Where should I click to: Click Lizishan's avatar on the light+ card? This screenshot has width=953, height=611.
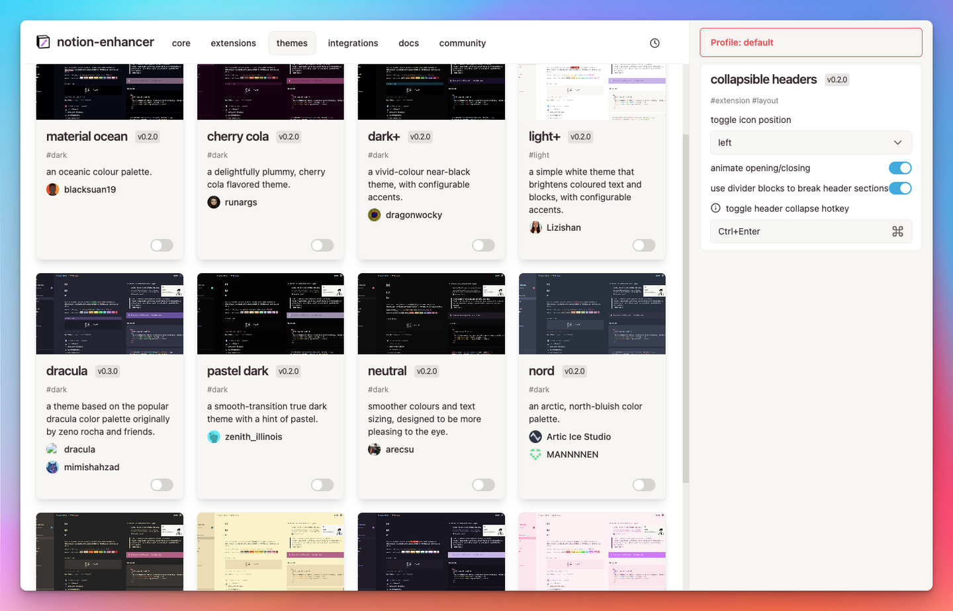coord(535,227)
